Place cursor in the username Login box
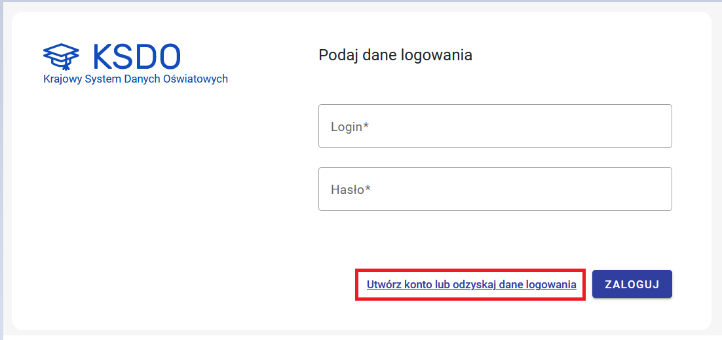The height and width of the screenshot is (340, 722). point(495,126)
